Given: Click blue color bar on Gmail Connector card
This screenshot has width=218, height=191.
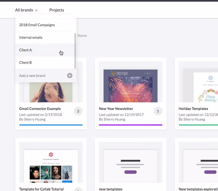Looking at the screenshot, I should pyautogui.click(x=51, y=125).
